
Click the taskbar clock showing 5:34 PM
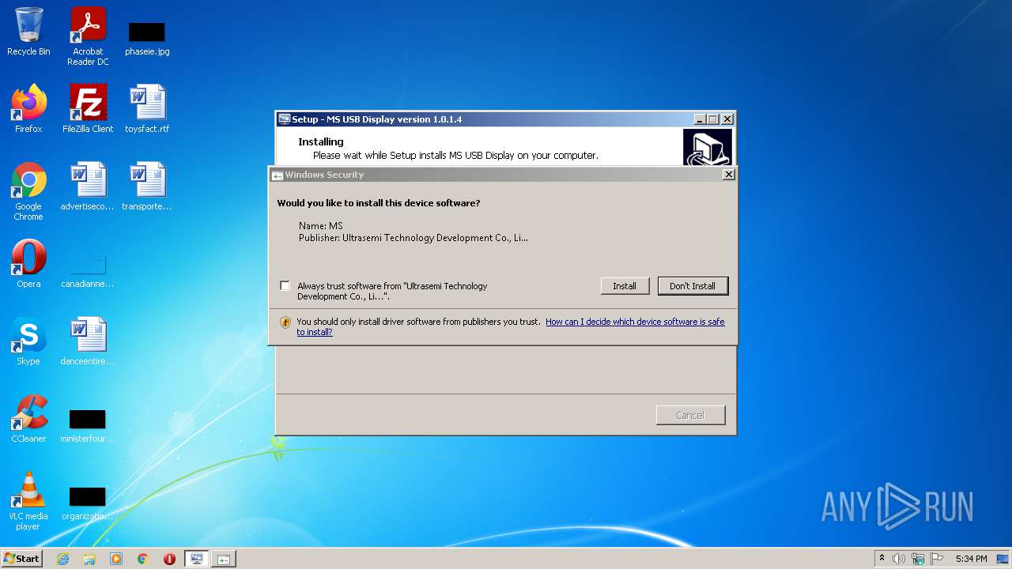[971, 559]
